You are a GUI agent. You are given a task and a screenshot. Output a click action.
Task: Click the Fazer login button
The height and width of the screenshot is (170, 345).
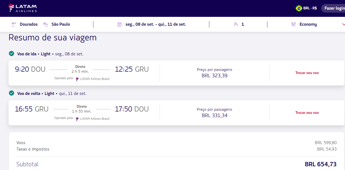[x=333, y=8]
